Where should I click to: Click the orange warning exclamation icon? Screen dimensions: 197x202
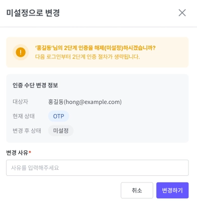pyautogui.click(x=21, y=52)
